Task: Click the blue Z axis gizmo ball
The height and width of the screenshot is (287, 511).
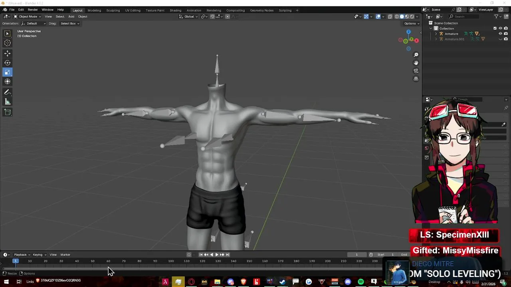Action: click(408, 32)
